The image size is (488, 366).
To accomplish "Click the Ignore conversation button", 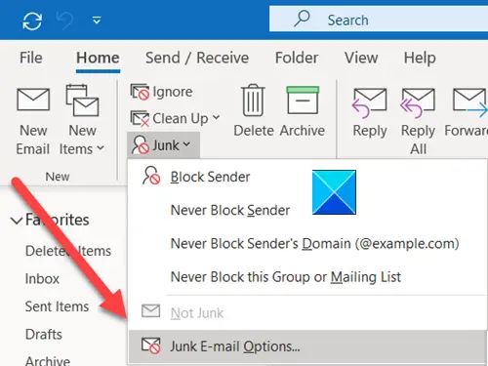I will click(161, 92).
